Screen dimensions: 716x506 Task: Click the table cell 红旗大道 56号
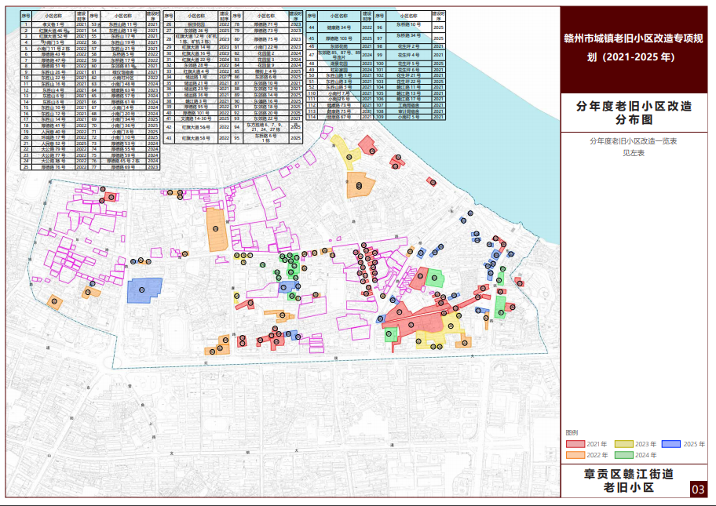click(x=196, y=127)
